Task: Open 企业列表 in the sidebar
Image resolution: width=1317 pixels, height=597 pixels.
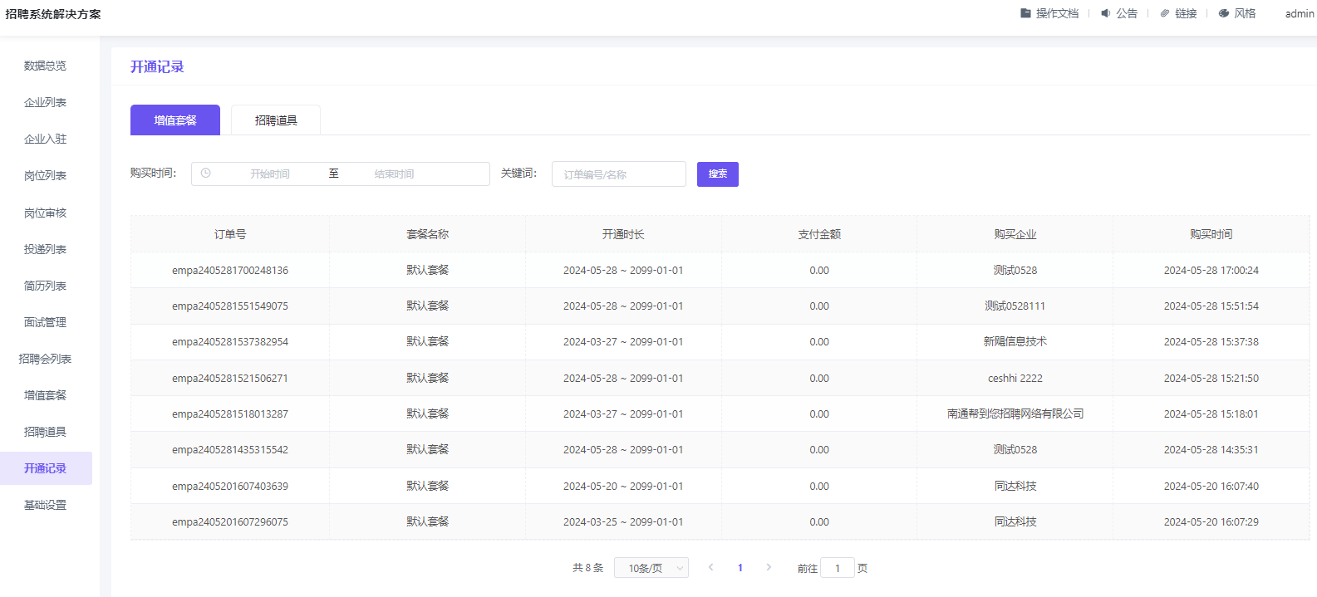Action: pyautogui.click(x=46, y=102)
